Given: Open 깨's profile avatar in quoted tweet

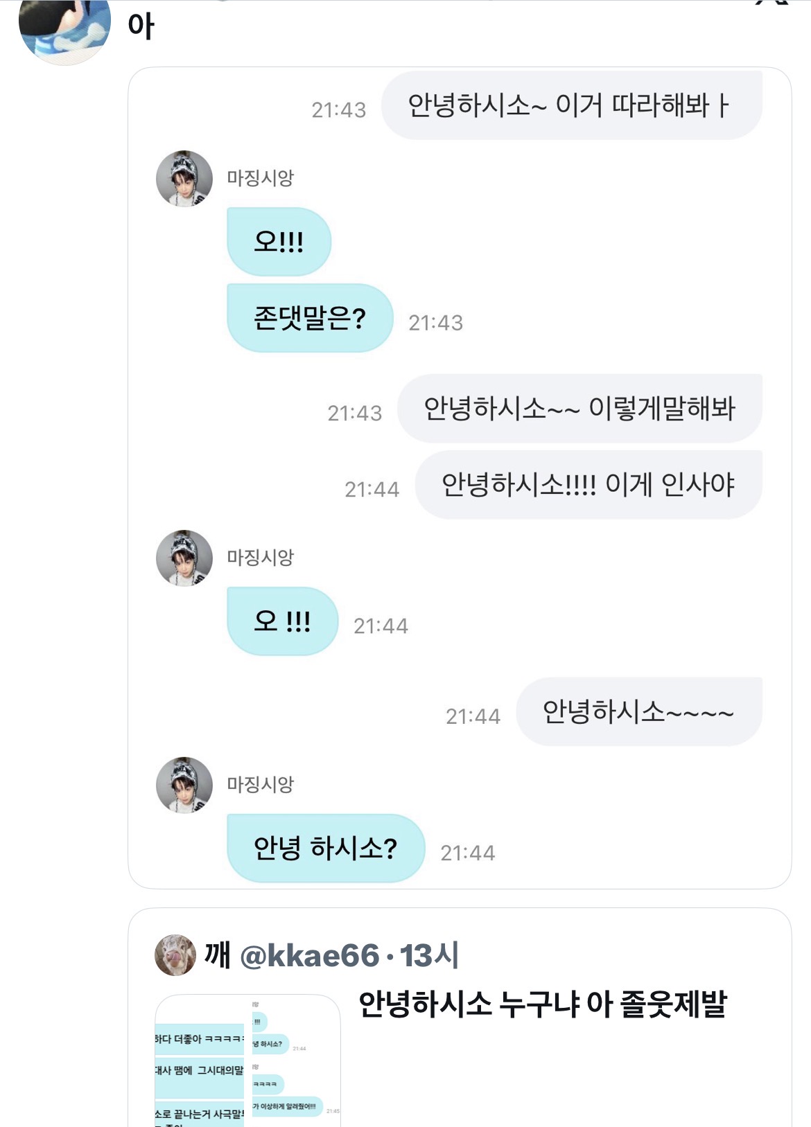Looking at the screenshot, I should click(175, 955).
